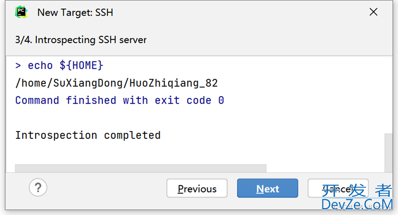Click the 'Command finished with exit code 0' line
Viewport: 398px width, 215px height.
pos(120,101)
